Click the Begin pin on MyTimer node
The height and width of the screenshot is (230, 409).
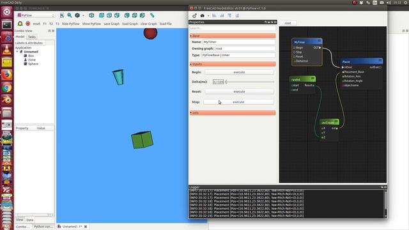294,48
